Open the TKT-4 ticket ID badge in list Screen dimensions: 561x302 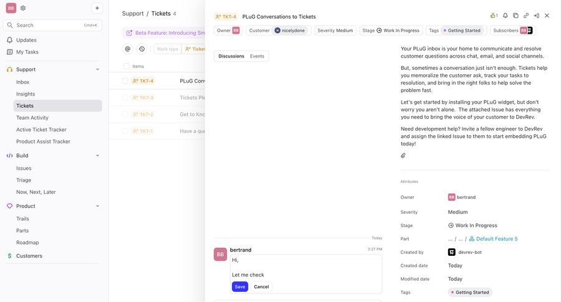tap(143, 81)
